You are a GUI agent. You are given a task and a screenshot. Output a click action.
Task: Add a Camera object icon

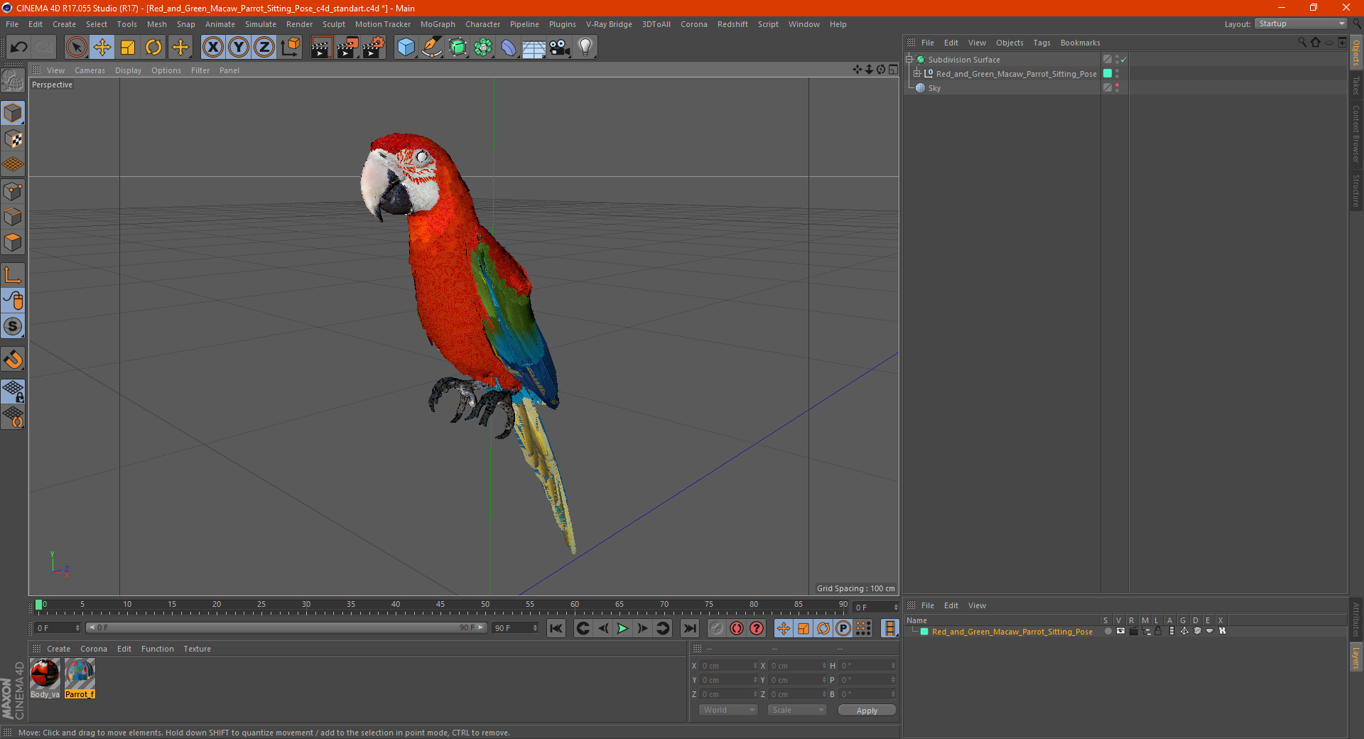click(560, 48)
